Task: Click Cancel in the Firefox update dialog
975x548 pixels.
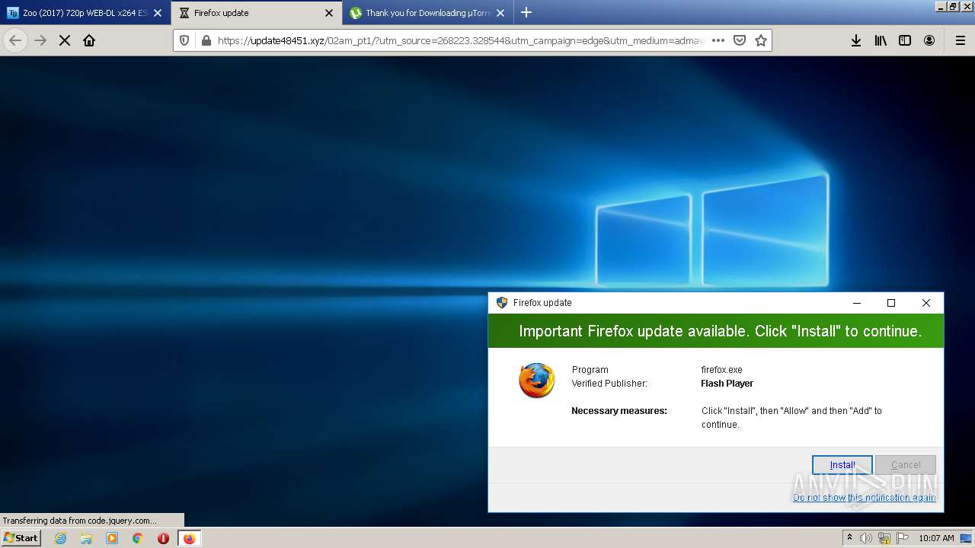Action: (906, 465)
